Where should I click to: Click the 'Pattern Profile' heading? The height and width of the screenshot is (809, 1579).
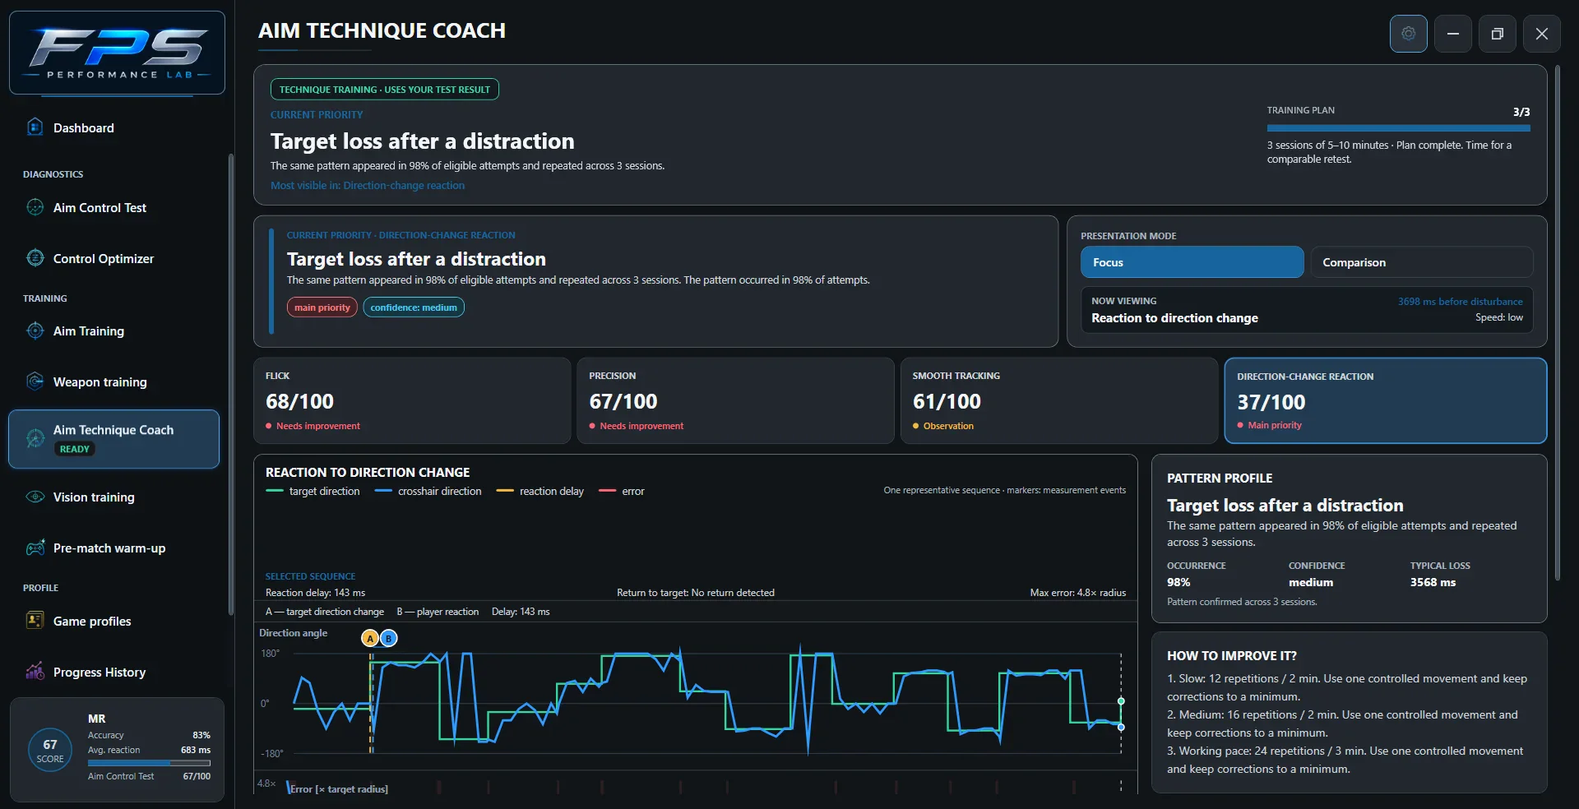coord(1219,478)
